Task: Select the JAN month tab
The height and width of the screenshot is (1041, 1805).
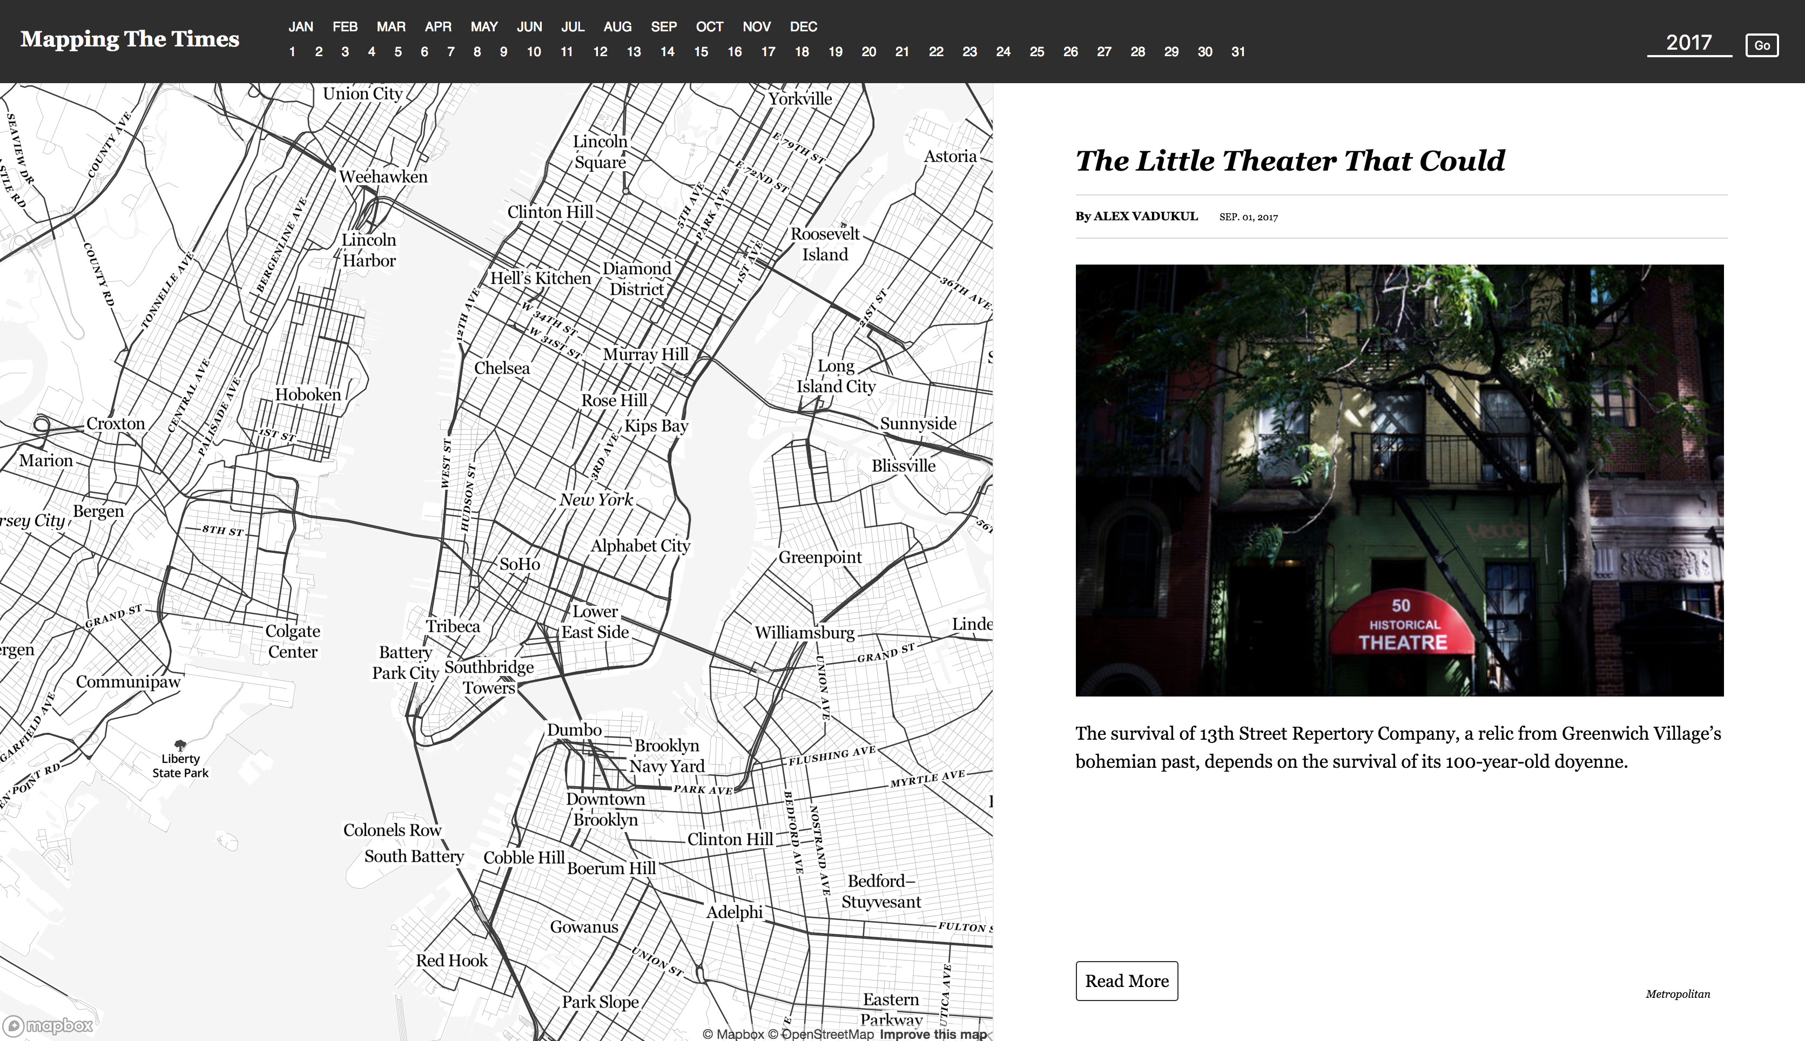Action: (x=300, y=26)
